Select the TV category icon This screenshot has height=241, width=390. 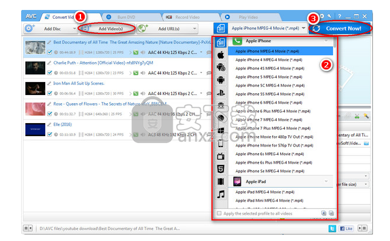tap(221, 156)
